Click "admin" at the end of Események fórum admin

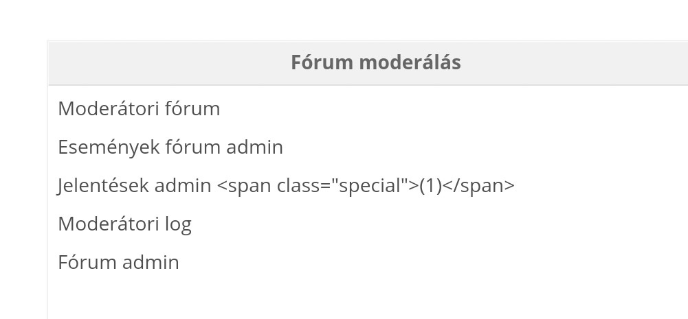(x=254, y=147)
